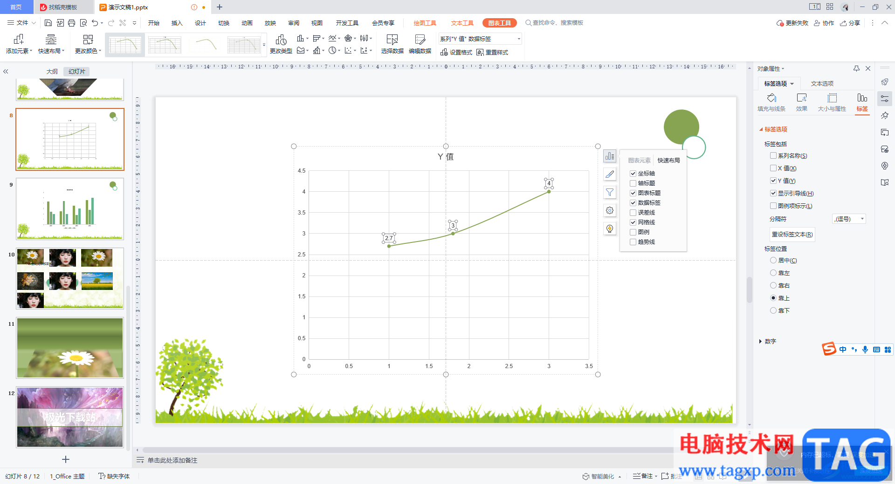Click the 快速布局 ribbon layout icon

[51, 44]
